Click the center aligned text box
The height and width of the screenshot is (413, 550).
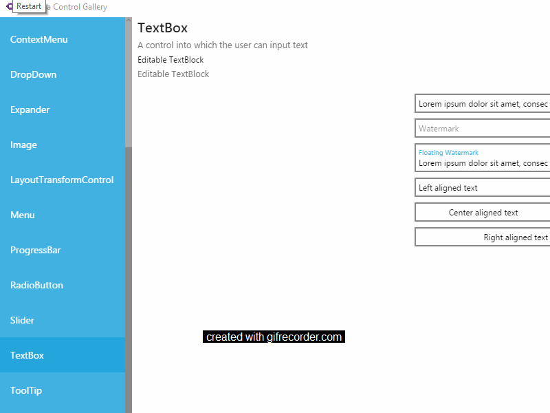point(481,212)
